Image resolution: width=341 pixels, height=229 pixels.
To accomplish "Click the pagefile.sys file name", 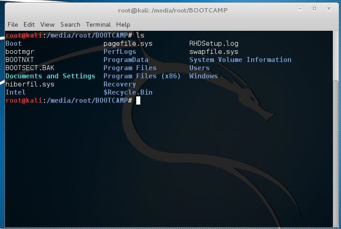I will coord(128,43).
